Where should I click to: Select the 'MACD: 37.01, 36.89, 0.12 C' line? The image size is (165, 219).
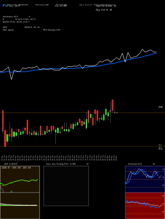(x=16, y=22)
